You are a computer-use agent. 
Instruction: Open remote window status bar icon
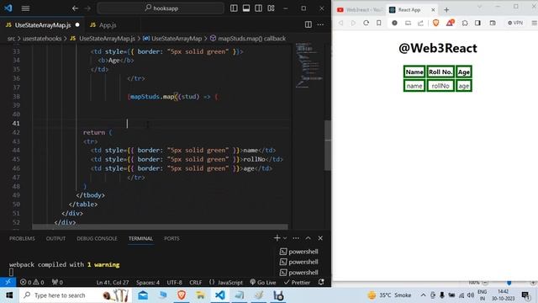(x=8, y=282)
